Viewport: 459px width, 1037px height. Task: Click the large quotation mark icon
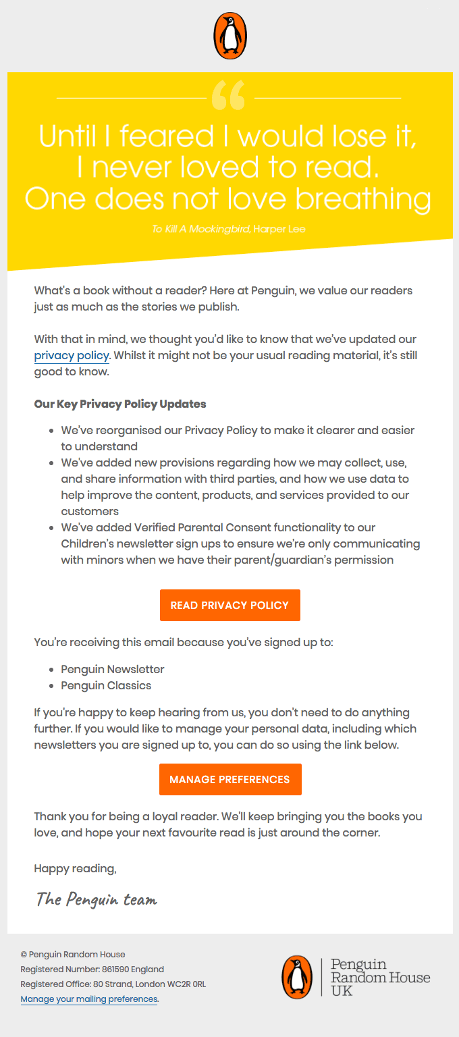[x=228, y=96]
